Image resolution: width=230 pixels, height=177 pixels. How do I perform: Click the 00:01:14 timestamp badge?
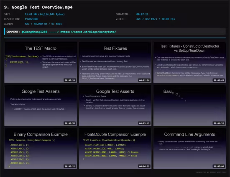click(x=144, y=80)
